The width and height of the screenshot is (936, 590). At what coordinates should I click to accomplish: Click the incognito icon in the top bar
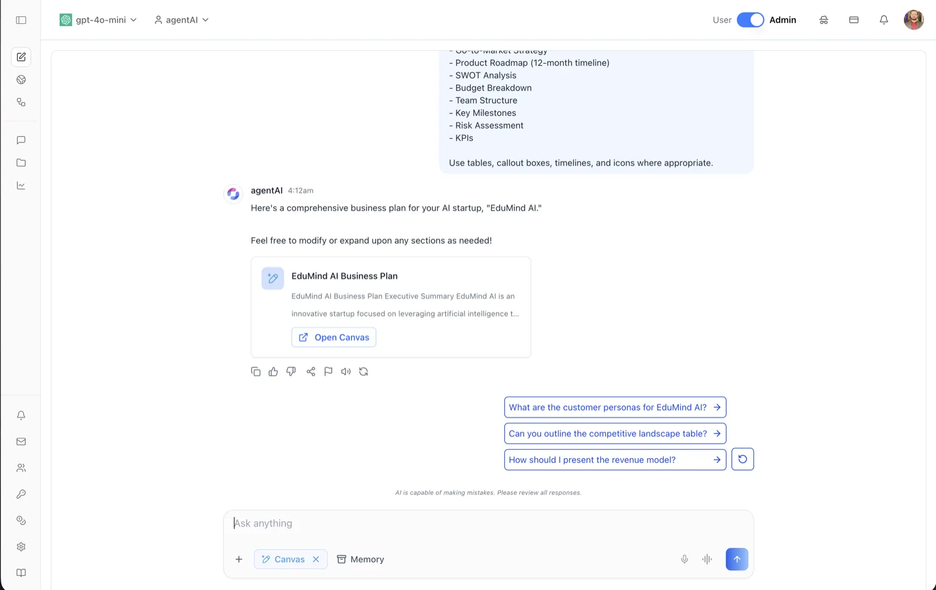pos(824,20)
